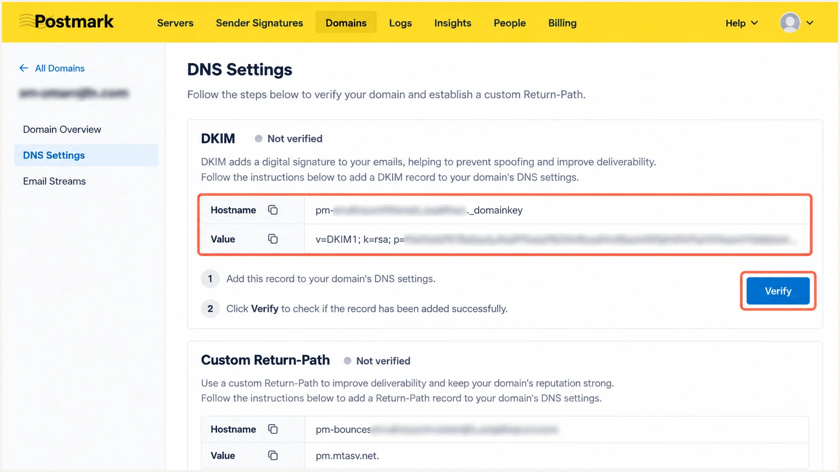Image resolution: width=840 pixels, height=472 pixels.
Task: Click the blurred domain name in sidebar
Action: point(74,93)
